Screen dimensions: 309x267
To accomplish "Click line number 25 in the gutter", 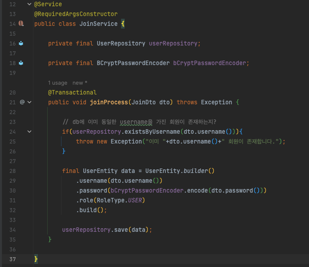I will (x=12, y=141).
